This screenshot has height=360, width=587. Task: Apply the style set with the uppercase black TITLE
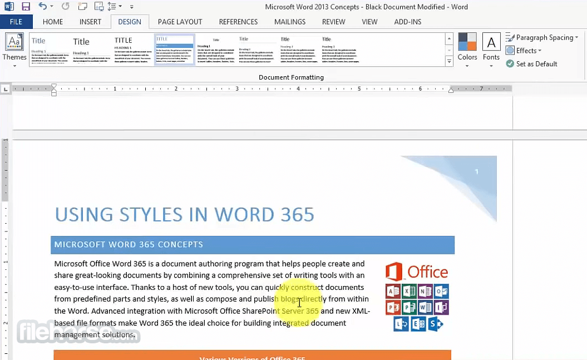133,50
